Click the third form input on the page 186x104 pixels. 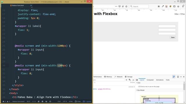click(167, 34)
